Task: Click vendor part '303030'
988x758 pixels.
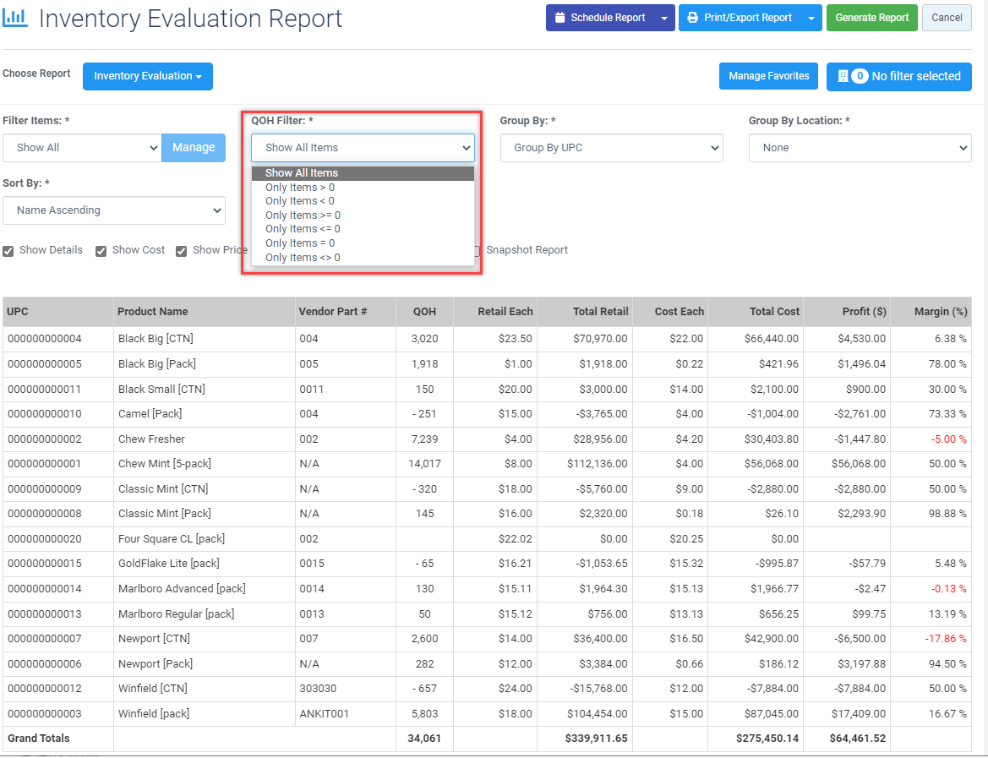Action: [x=318, y=689]
